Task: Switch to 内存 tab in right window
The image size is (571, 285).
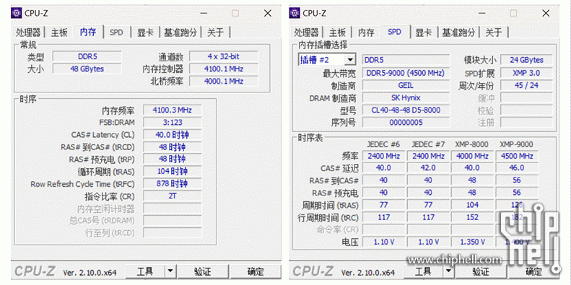Action: [x=366, y=32]
